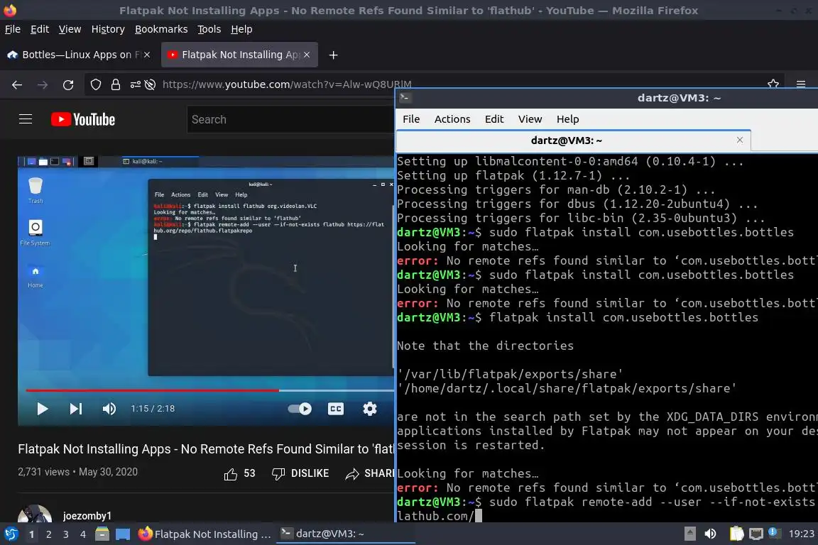Open the Firefox Edit menu
This screenshot has height=545, width=818.
[x=40, y=29]
